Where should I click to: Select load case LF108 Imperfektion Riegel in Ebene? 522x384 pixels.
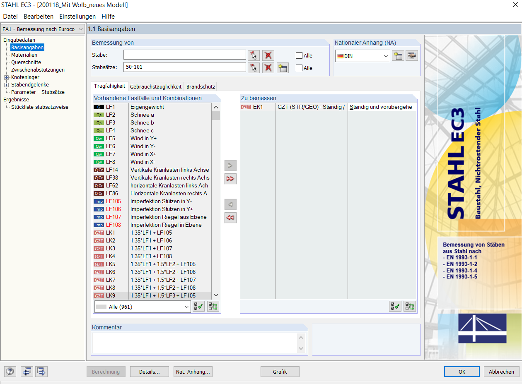point(152,225)
